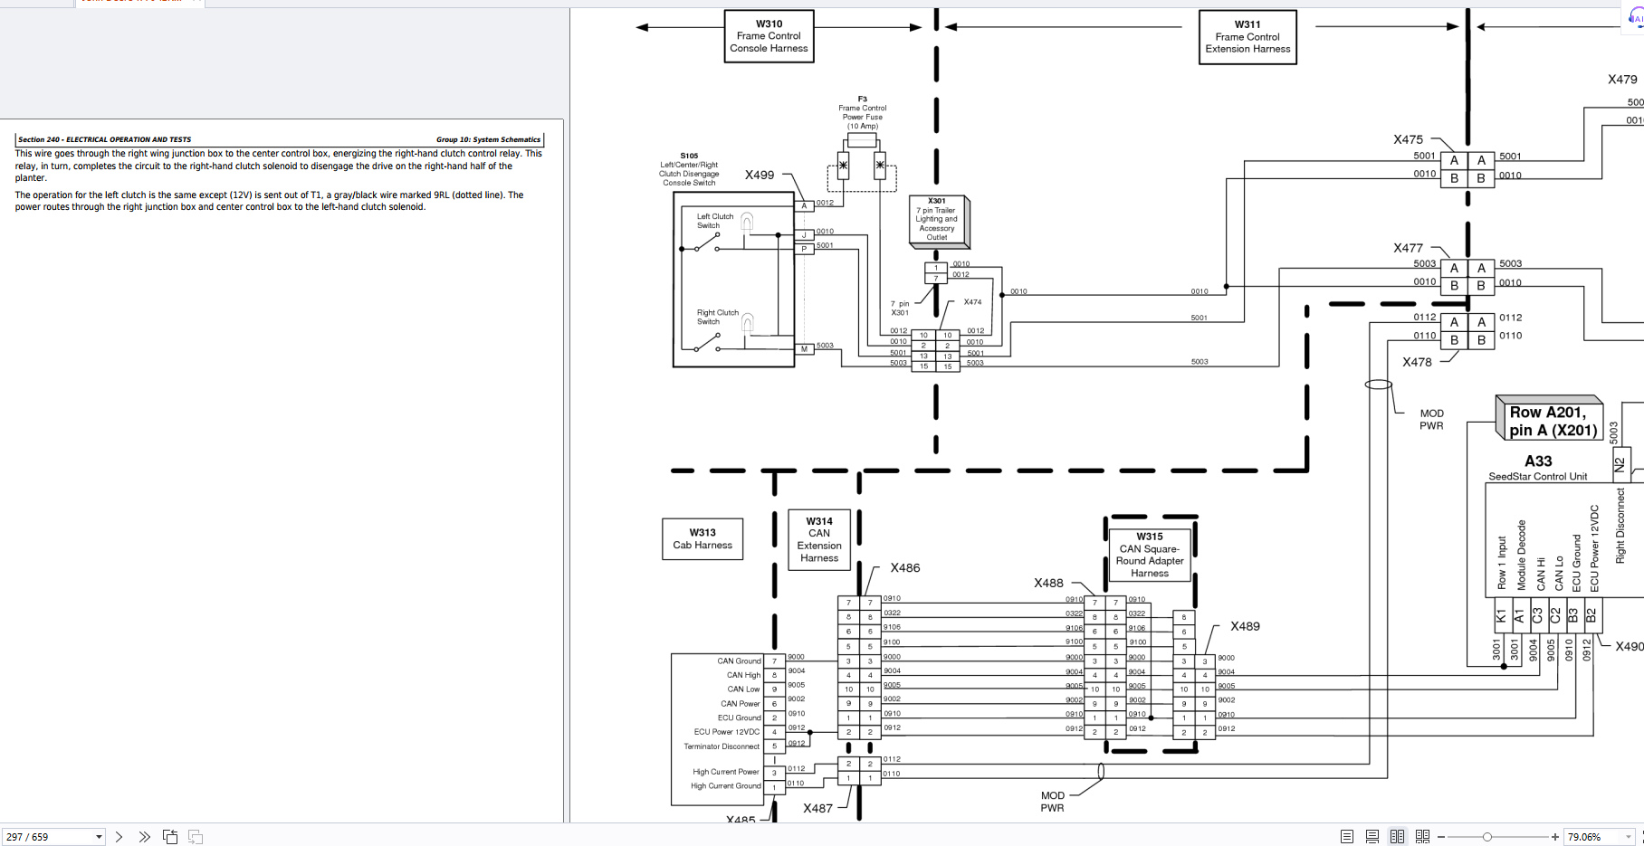This screenshot has height=846, width=1644.
Task: Click the W313 Cab Harness box
Action: tap(703, 539)
